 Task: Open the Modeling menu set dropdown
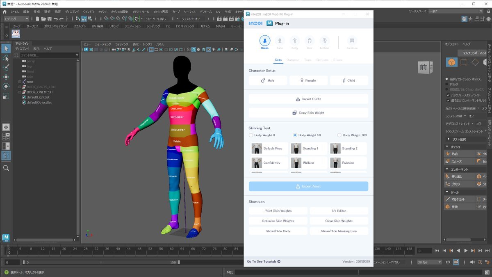16,18
